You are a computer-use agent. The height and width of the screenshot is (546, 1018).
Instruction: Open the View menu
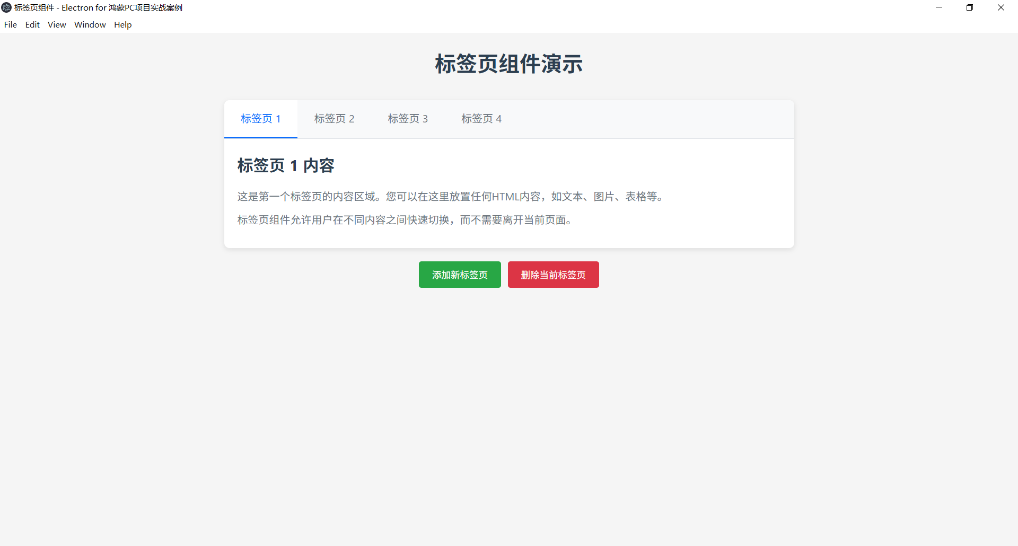coord(56,24)
